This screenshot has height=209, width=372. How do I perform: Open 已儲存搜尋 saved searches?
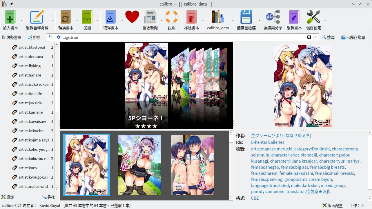tap(353, 37)
